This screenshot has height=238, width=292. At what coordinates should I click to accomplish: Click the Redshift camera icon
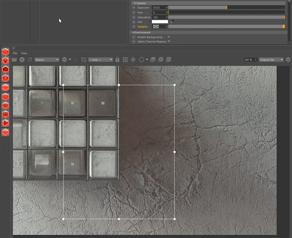5,69
